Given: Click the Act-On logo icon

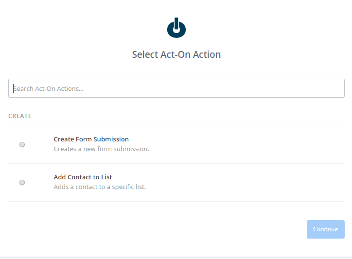Looking at the screenshot, I should point(176,28).
